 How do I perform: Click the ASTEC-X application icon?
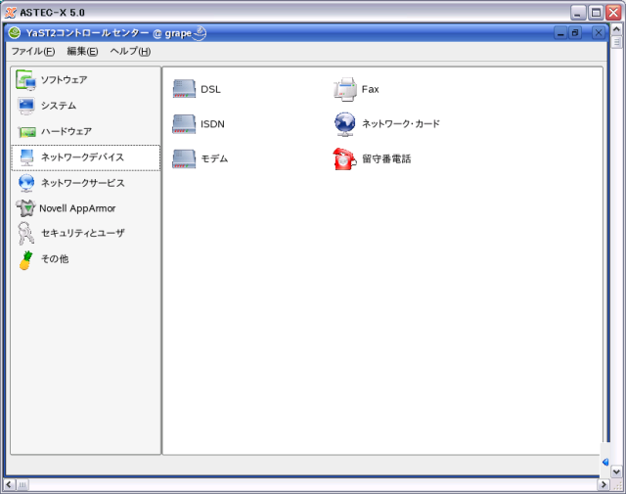11,13
